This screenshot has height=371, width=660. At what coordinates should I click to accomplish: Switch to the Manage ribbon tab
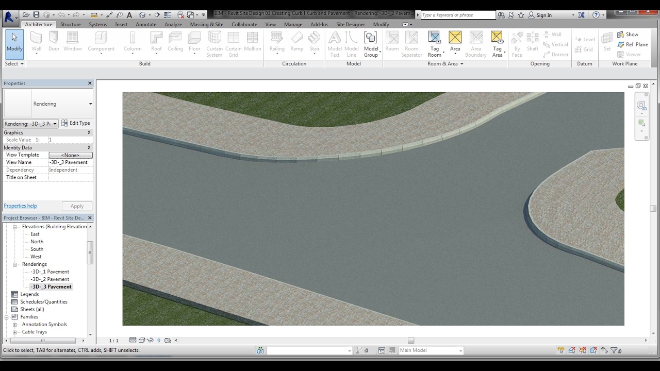pos(293,24)
